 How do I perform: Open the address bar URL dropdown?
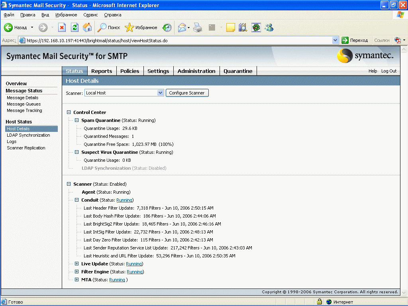coord(335,40)
